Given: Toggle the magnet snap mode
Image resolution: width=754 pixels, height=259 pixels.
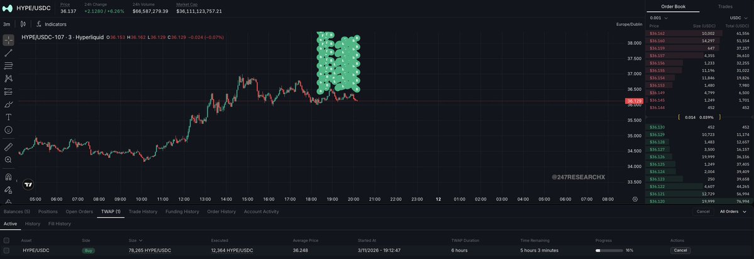Looking at the screenshot, I should tap(8, 177).
